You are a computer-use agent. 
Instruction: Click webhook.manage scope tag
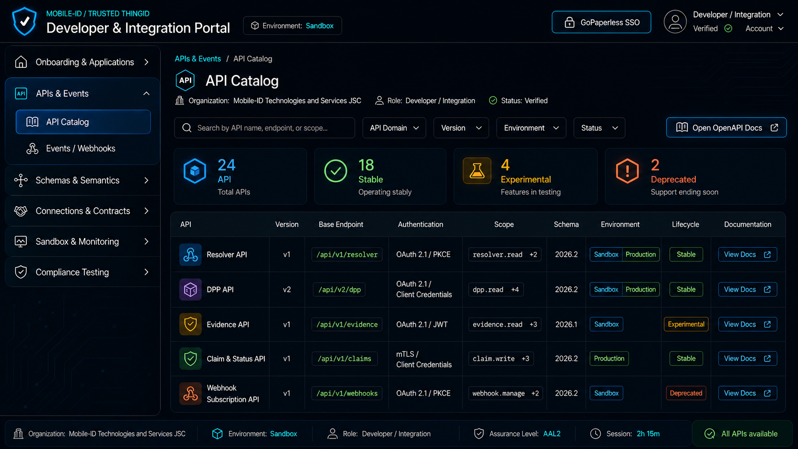click(x=505, y=393)
